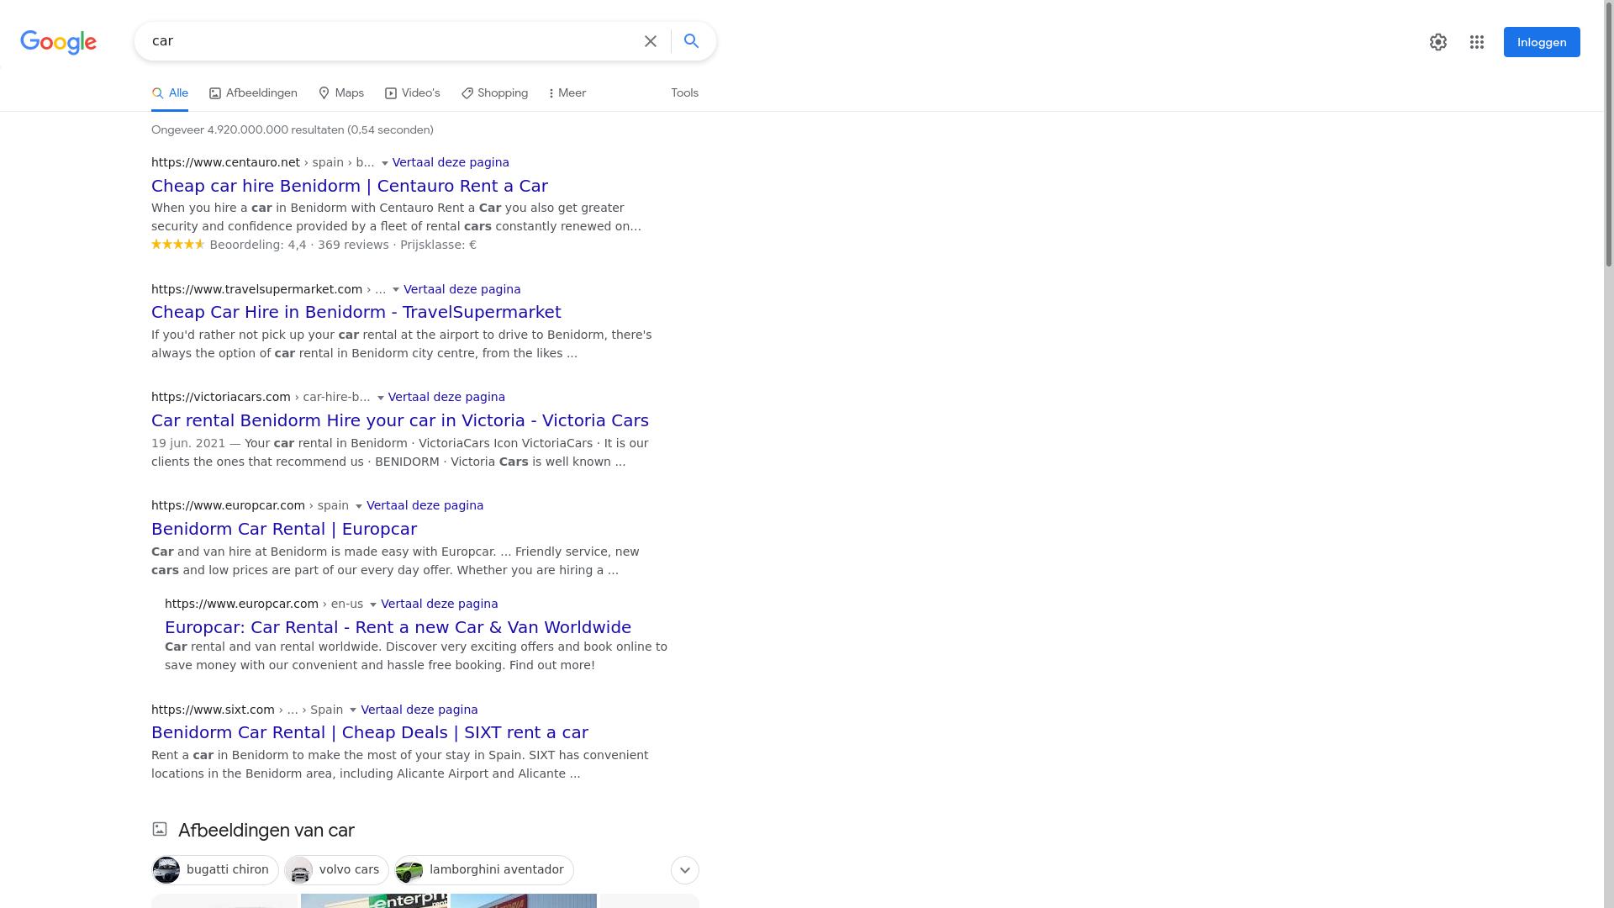Expand more image suggestion chips
Image resolution: width=1614 pixels, height=908 pixels.
684,870
